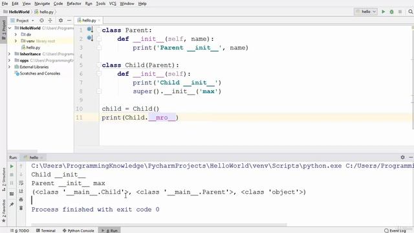
Task: Open the Event Log at bottom right
Action: [x=395, y=230]
